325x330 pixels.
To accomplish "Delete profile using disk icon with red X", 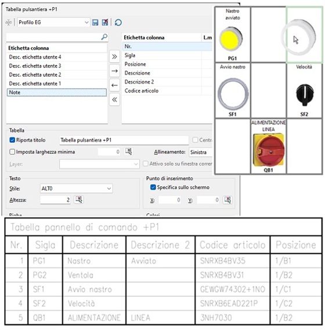I will click(104, 22).
